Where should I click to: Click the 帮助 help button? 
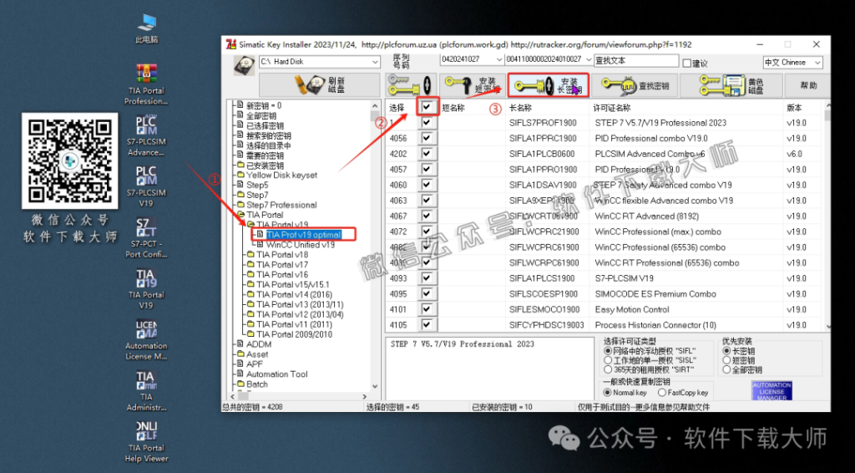(x=808, y=85)
